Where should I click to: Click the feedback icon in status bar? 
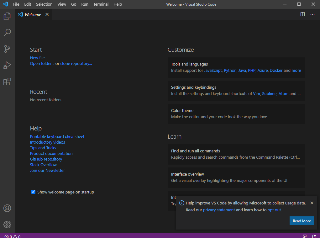(x=304, y=236)
